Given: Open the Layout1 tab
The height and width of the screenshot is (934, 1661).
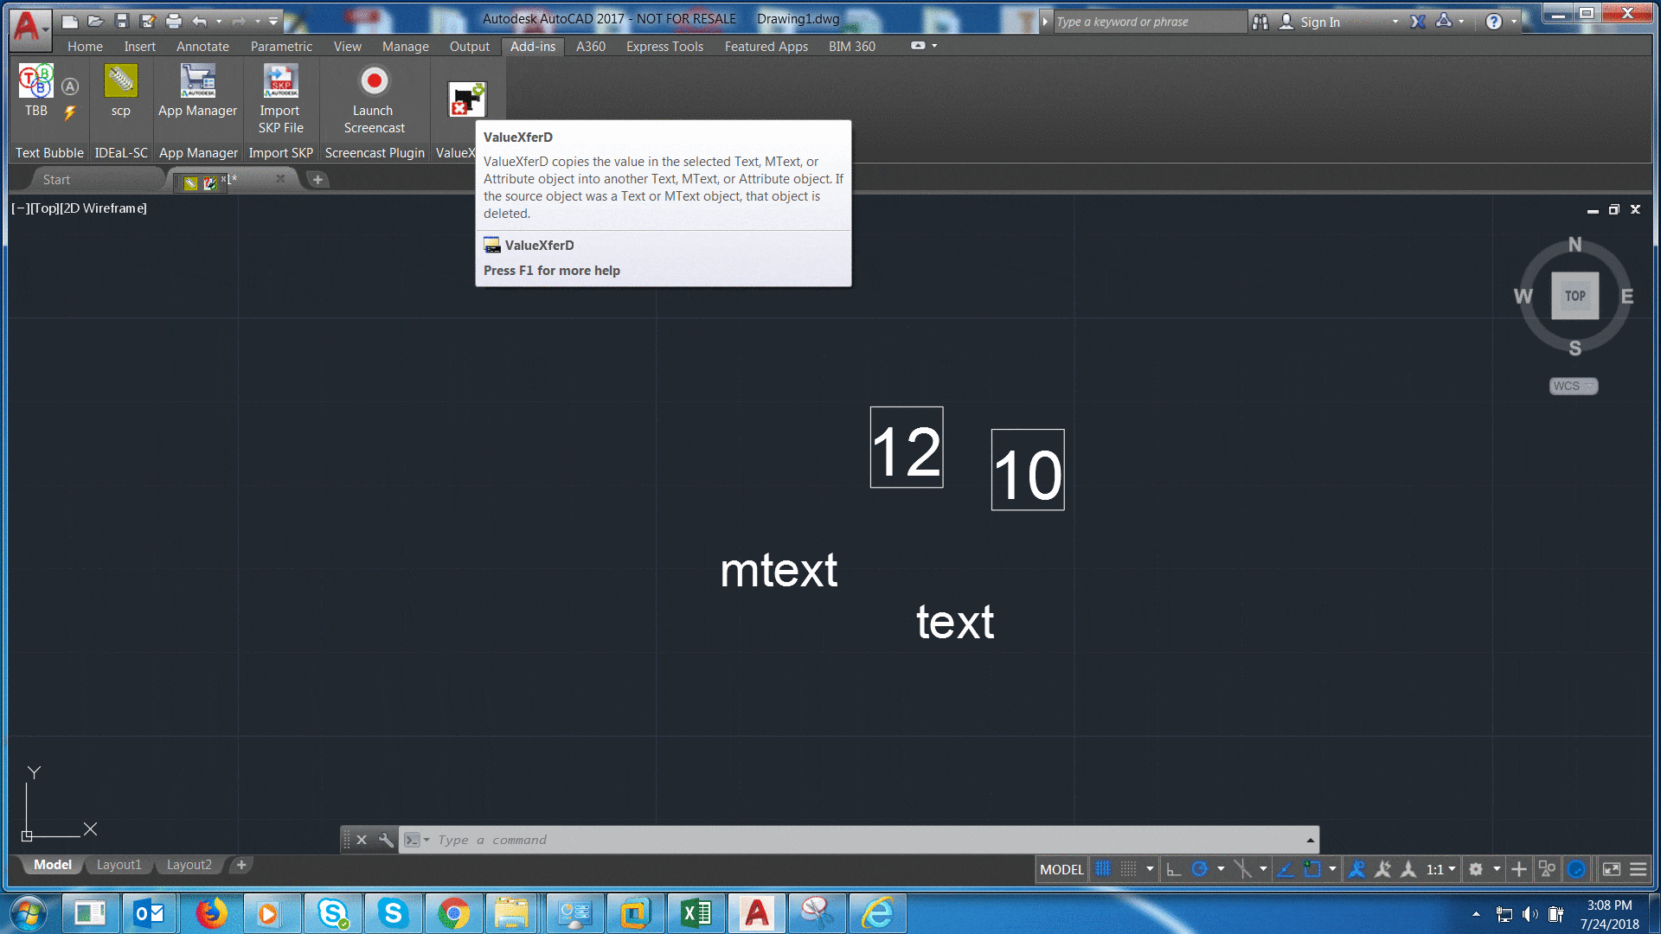Looking at the screenshot, I should coord(119,865).
